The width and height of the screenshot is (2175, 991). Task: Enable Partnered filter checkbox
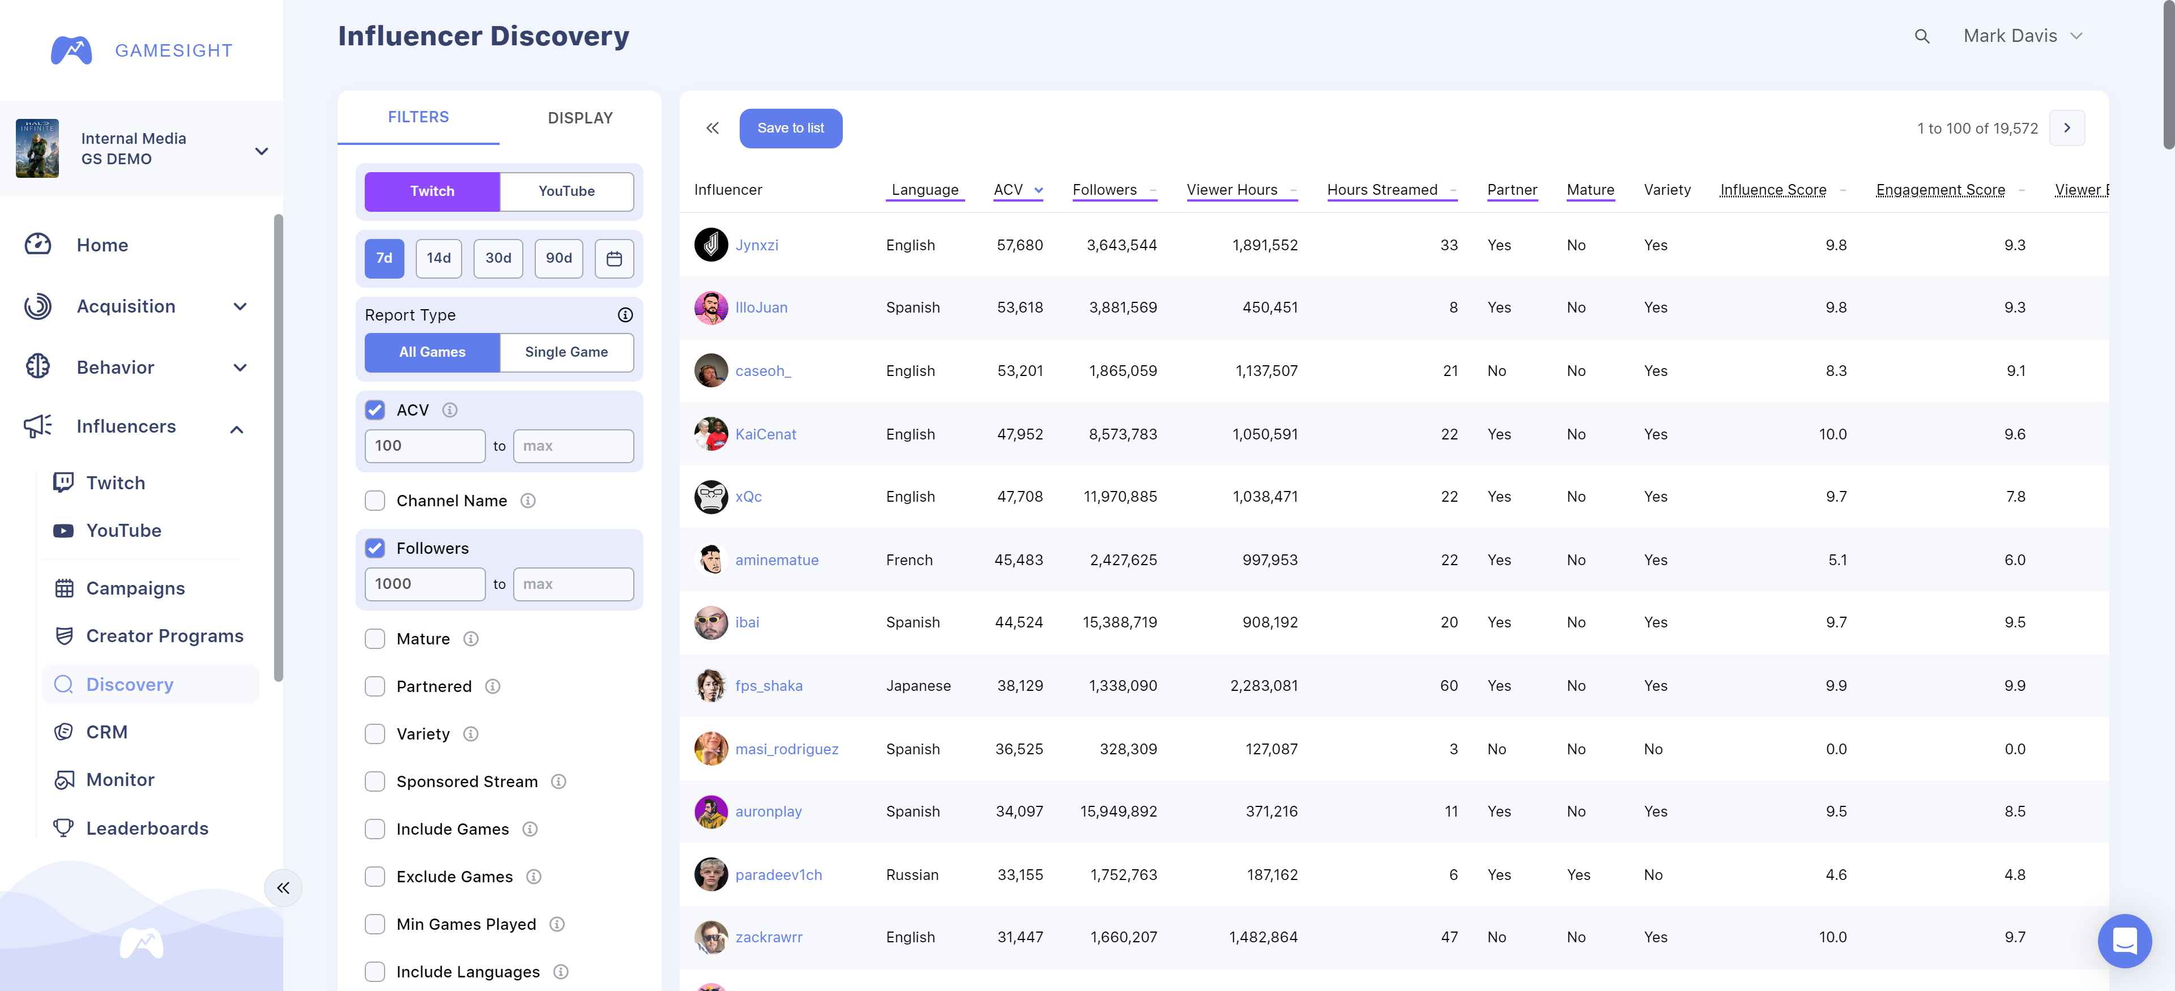pos(375,686)
